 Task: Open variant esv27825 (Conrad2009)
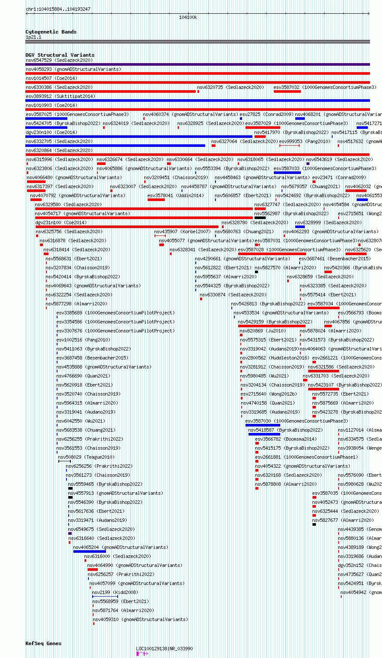267,114
